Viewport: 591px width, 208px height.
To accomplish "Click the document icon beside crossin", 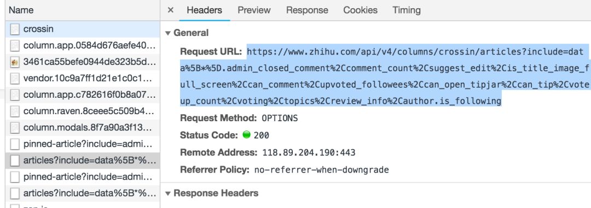I will (15, 29).
